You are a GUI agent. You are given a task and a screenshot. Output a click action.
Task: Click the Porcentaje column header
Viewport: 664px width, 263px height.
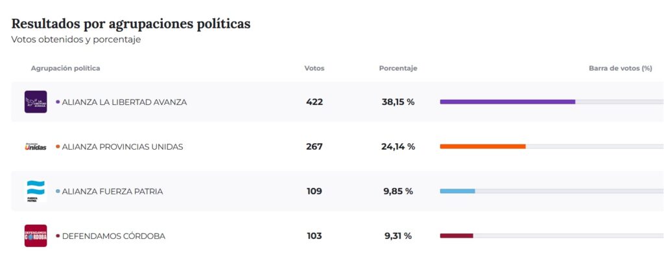click(x=398, y=68)
